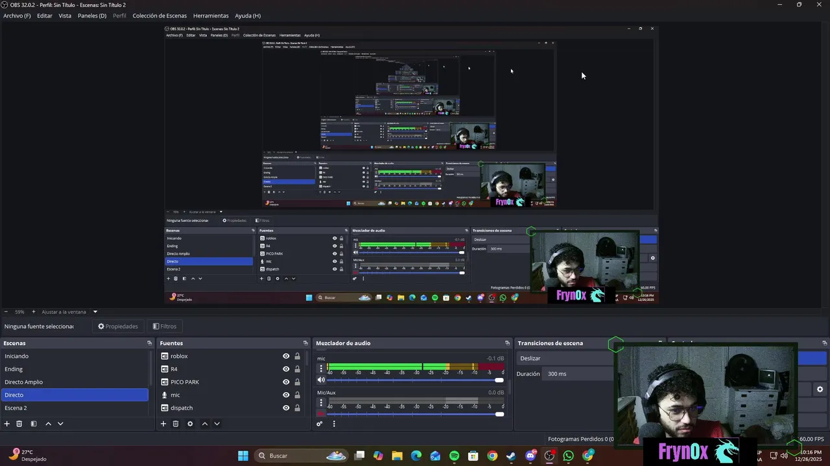Open File Explorer from the taskbar
This screenshot has width=830, height=466.
click(x=397, y=456)
